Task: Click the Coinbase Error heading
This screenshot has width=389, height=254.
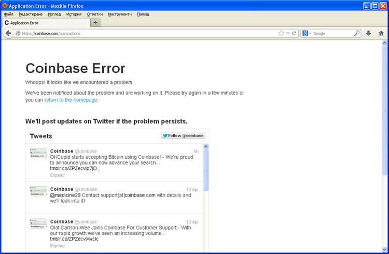Action: click(75, 68)
